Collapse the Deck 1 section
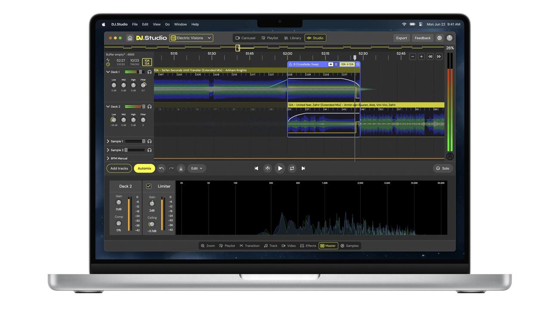551x310 pixels. (108, 72)
